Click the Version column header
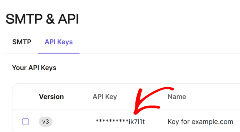 [x=51, y=97]
